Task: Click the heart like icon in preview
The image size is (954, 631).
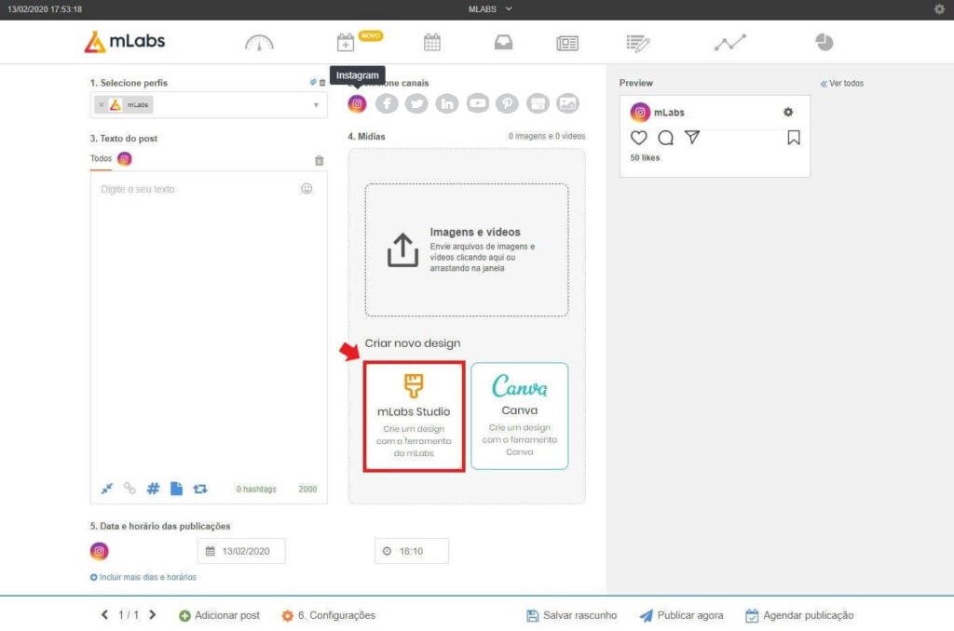Action: coord(639,138)
